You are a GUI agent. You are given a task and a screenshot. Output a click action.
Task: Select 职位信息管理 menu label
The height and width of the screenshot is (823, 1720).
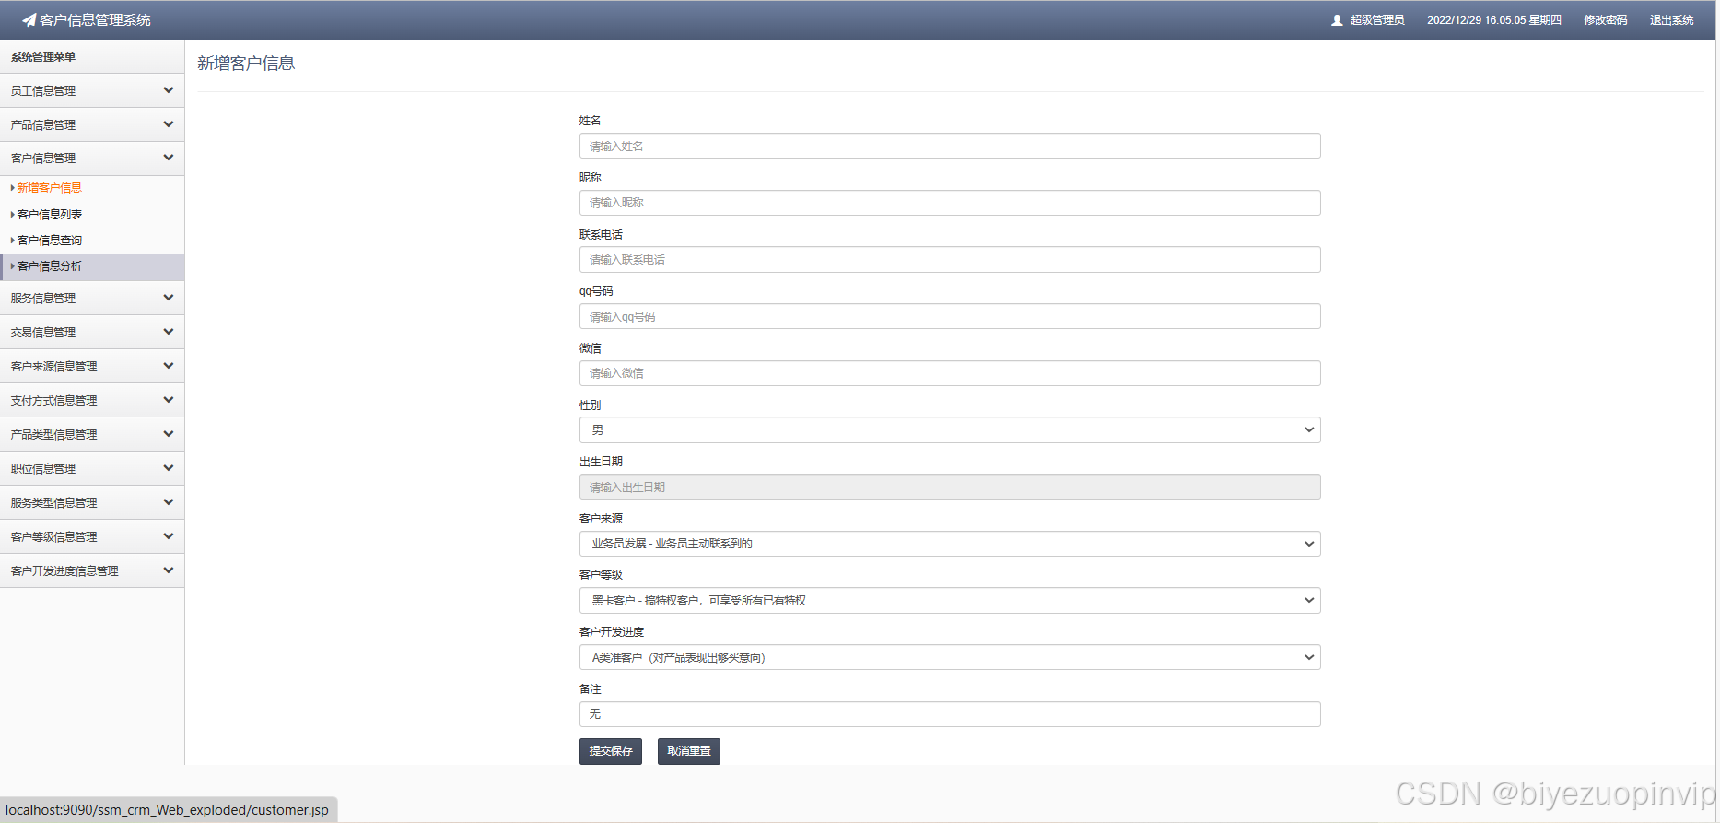coord(43,468)
